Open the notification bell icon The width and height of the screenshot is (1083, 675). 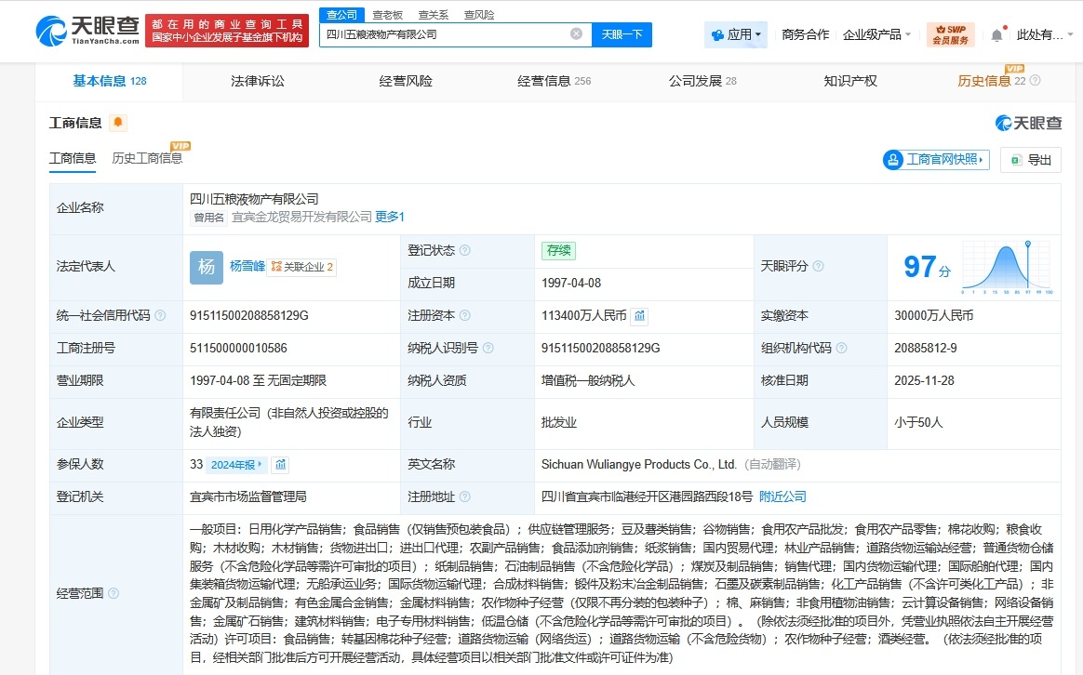pyautogui.click(x=996, y=34)
